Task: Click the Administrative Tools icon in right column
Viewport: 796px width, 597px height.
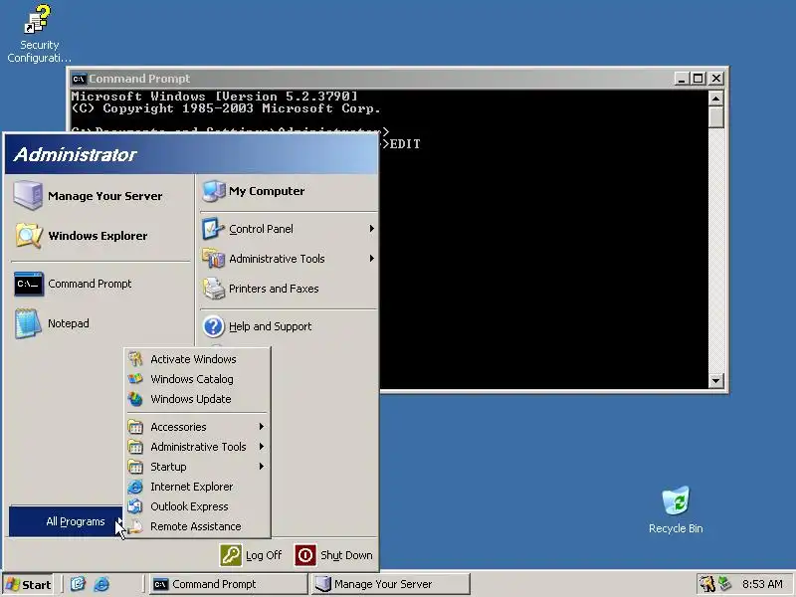Action: (x=214, y=259)
